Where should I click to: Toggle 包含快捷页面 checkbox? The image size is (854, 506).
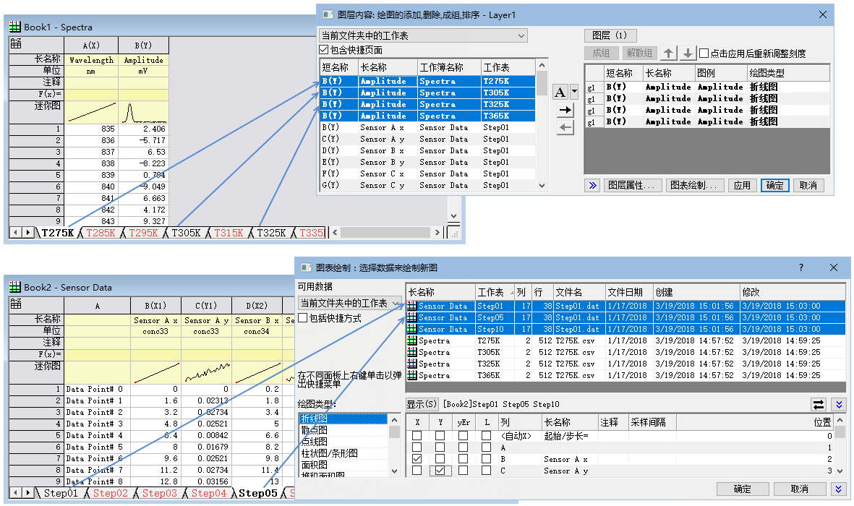pyautogui.click(x=324, y=50)
